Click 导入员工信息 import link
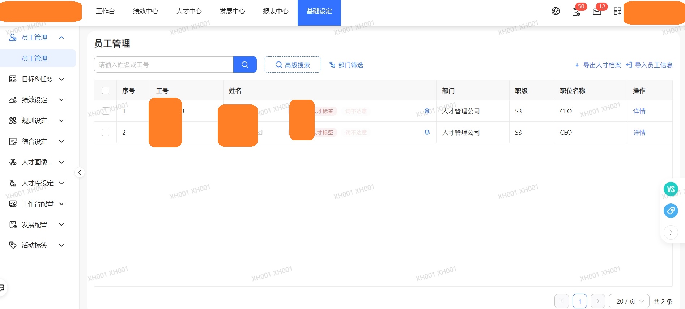The image size is (685, 309). [649, 65]
